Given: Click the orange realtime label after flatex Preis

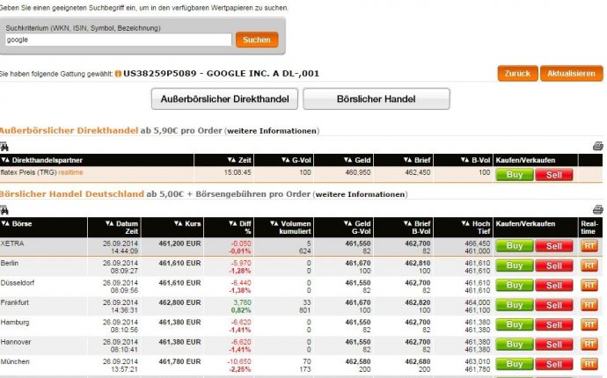Looking at the screenshot, I should 70,172.
